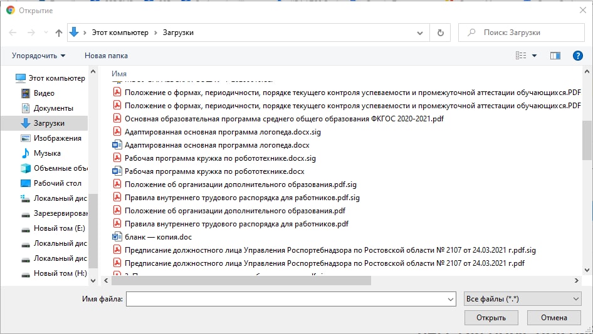Open Help with the question mark icon
This screenshot has width=593, height=334.
pos(577,56)
